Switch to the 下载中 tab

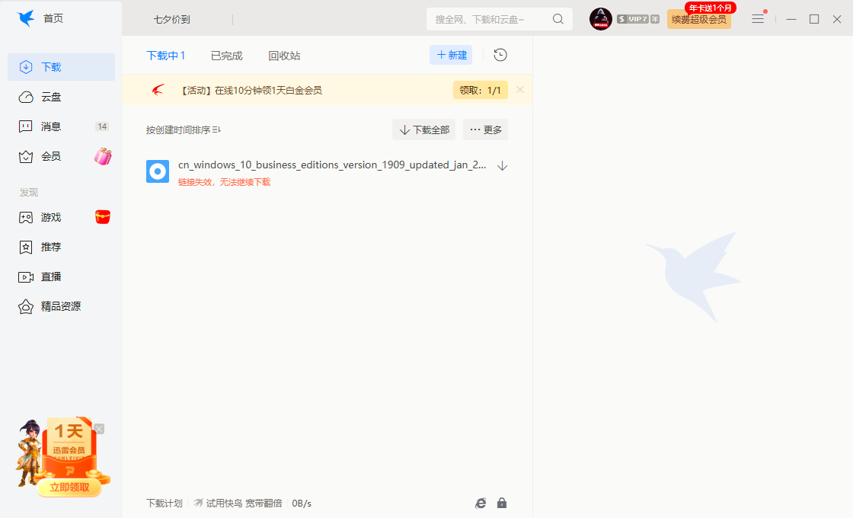166,56
